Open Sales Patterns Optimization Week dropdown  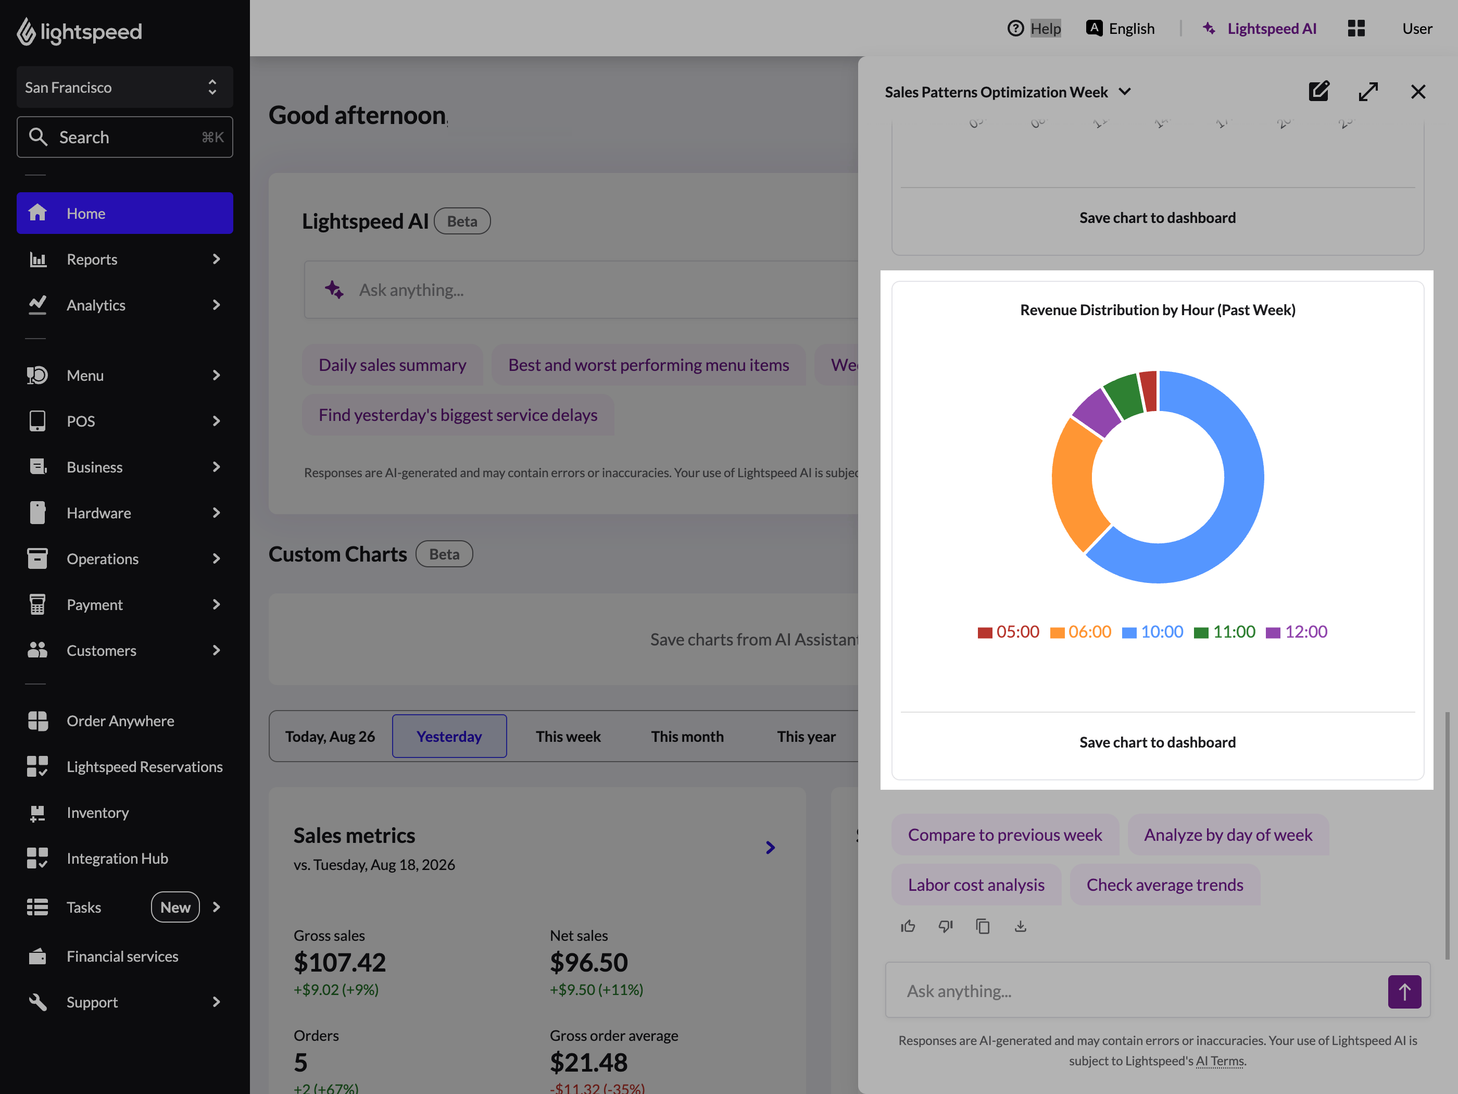[1008, 92]
